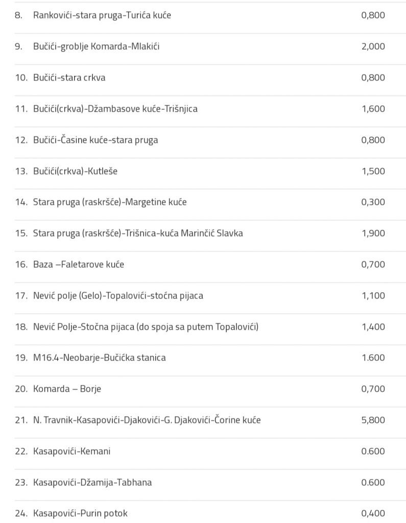406x523 pixels.
Task: Select the "Bučići-stara crkva" row text
Action: [x=69, y=78]
